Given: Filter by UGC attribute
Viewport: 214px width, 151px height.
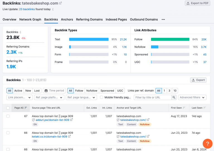Looking at the screenshot, I should (120, 91).
